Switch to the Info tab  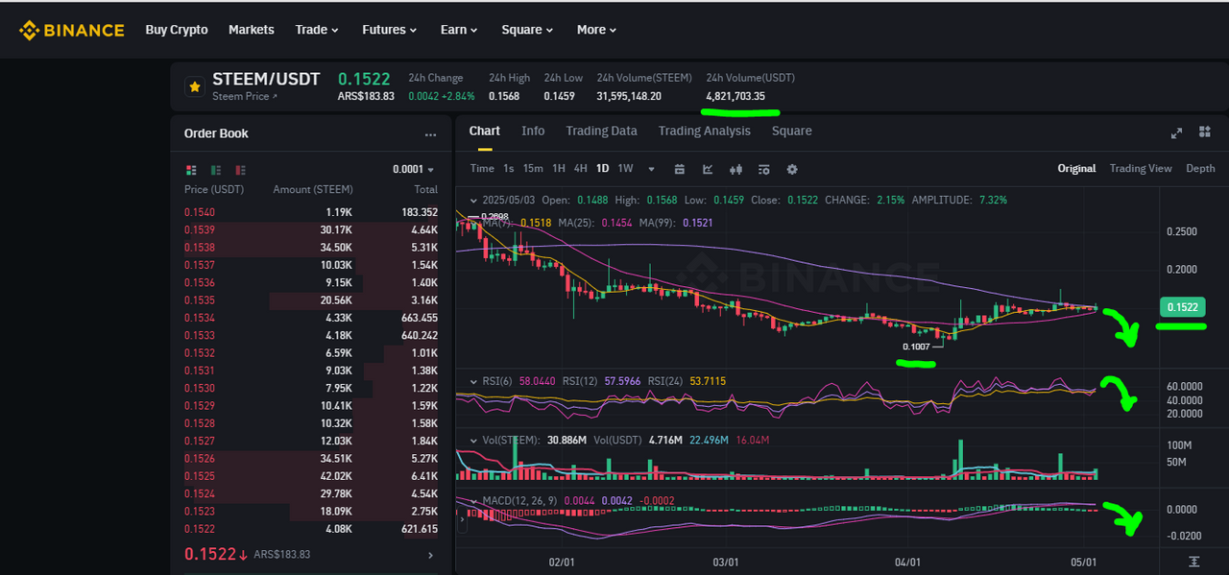point(533,132)
